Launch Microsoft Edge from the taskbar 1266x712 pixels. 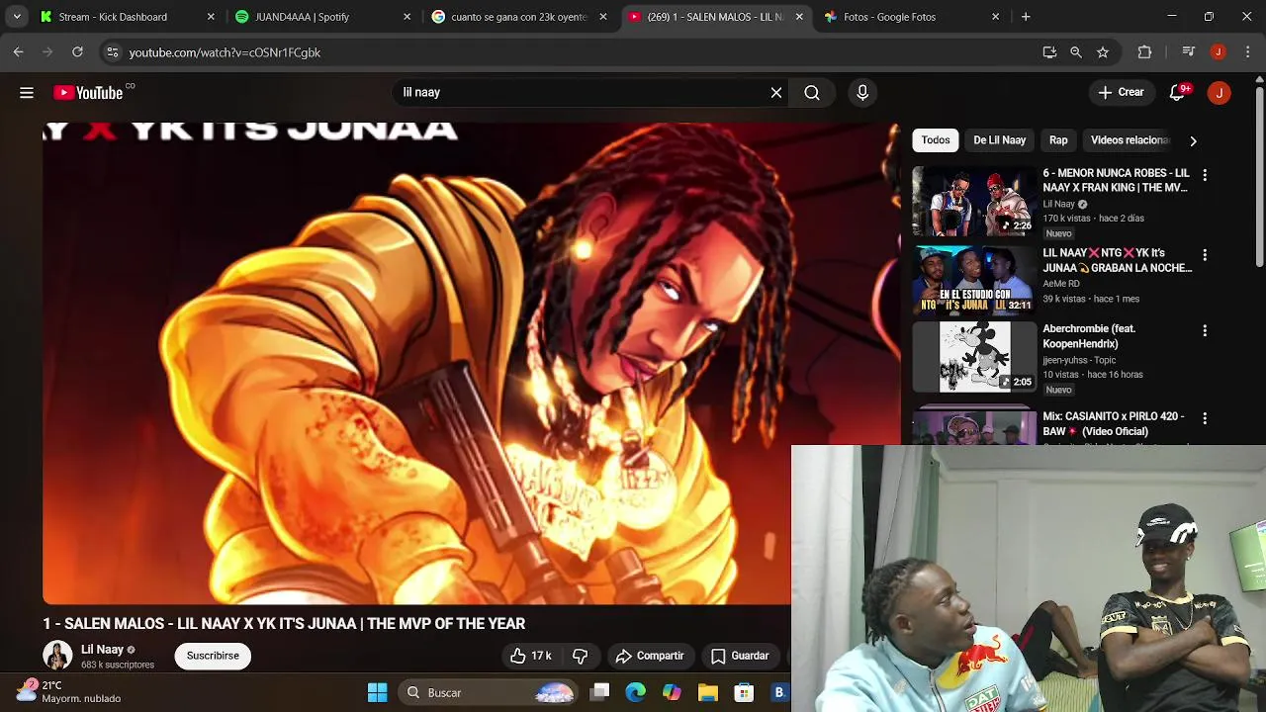pos(636,693)
